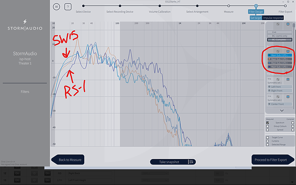Screen dimensions: 296x185
Task: Switch to the Impulse response tab
Action: pyautogui.click(x=273, y=18)
